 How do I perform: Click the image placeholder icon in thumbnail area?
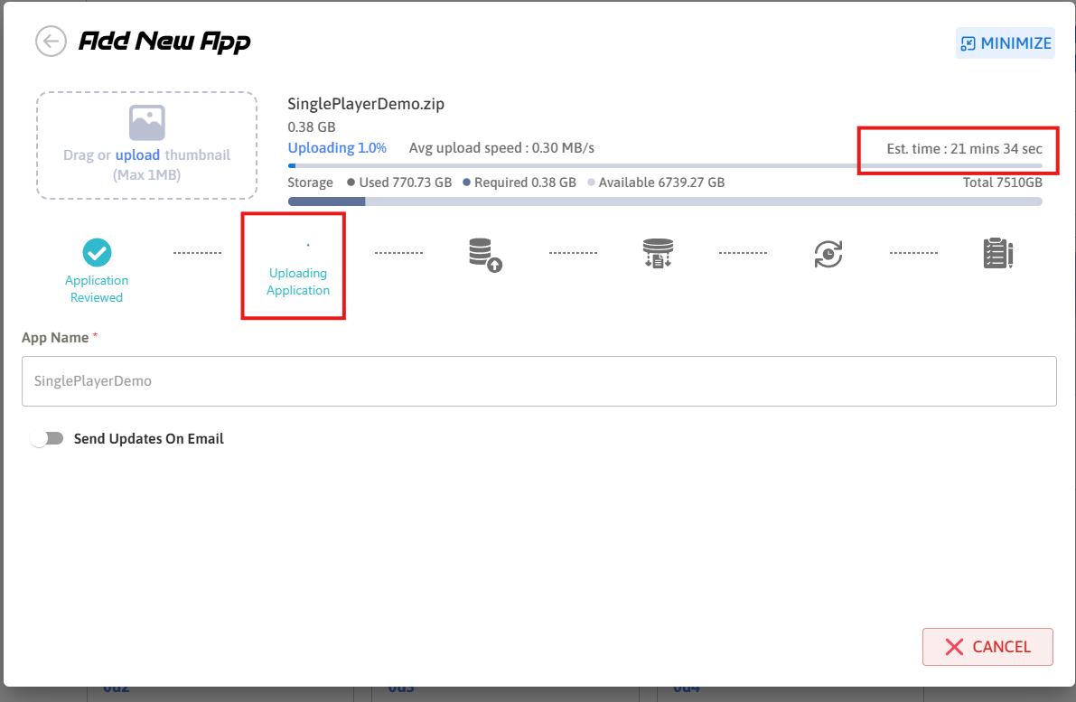click(146, 123)
